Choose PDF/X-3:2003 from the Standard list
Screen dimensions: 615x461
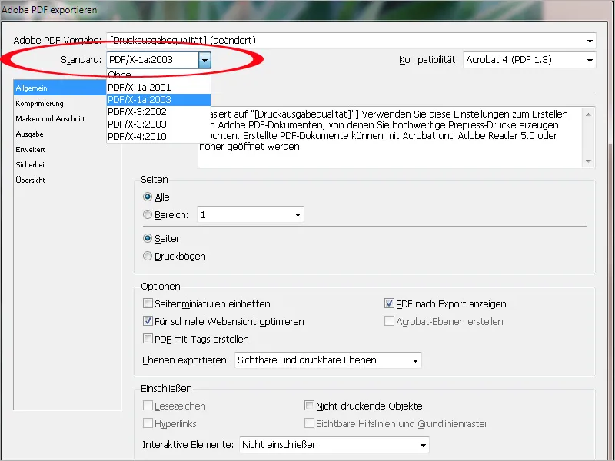[x=158, y=124]
